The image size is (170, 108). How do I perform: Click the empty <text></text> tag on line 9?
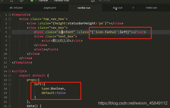(x=46, y=49)
